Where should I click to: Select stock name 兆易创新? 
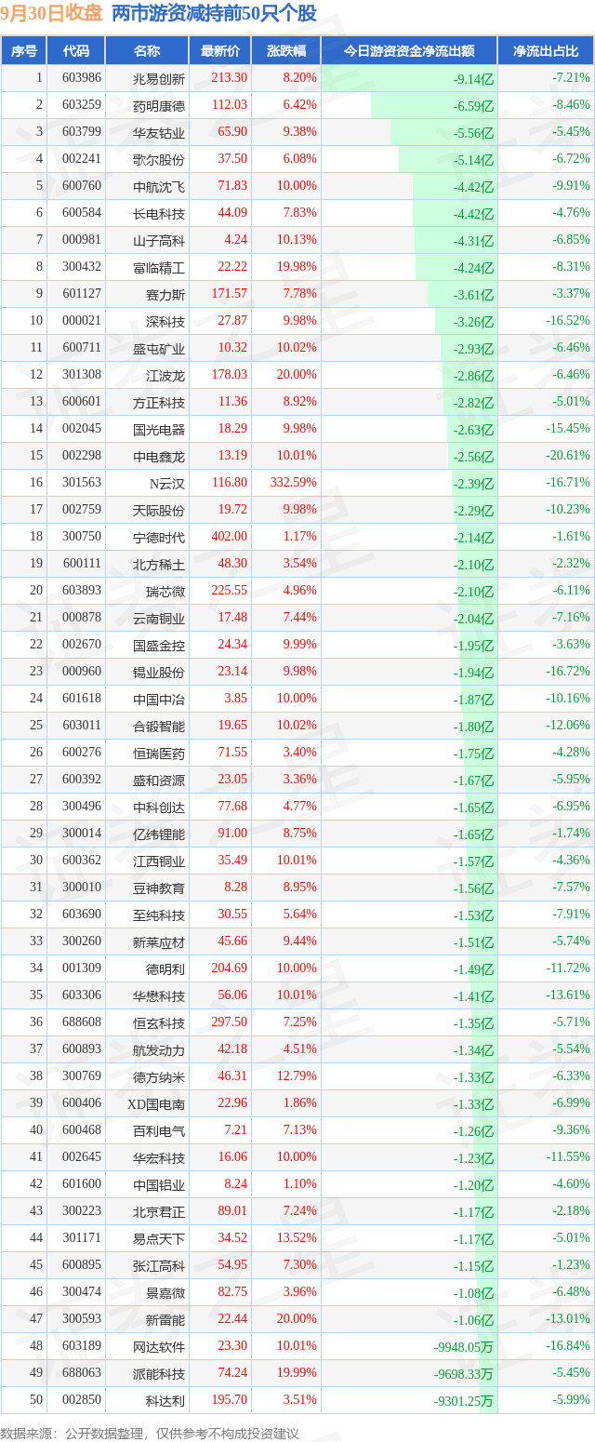click(159, 79)
